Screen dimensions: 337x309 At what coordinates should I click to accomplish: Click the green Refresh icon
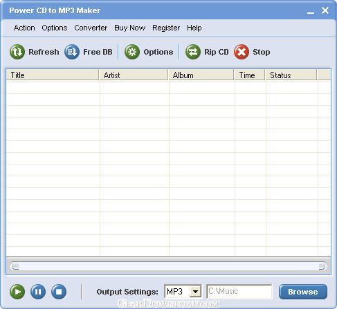pos(17,52)
